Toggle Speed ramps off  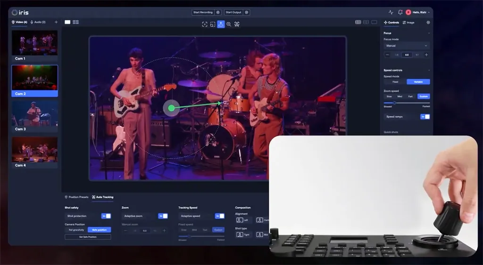(425, 116)
